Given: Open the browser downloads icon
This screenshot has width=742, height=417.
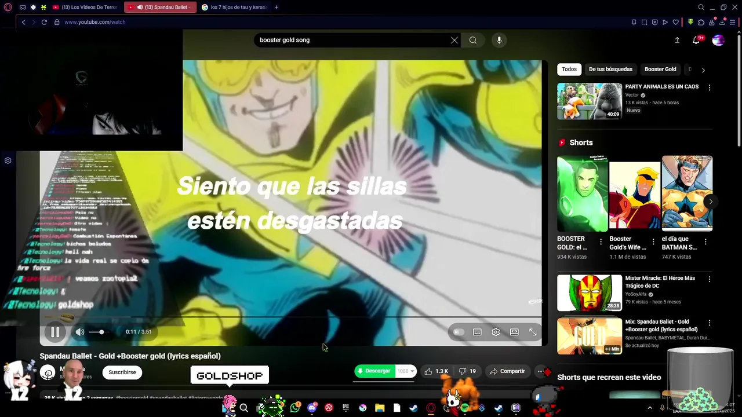Looking at the screenshot, I should [x=722, y=22].
